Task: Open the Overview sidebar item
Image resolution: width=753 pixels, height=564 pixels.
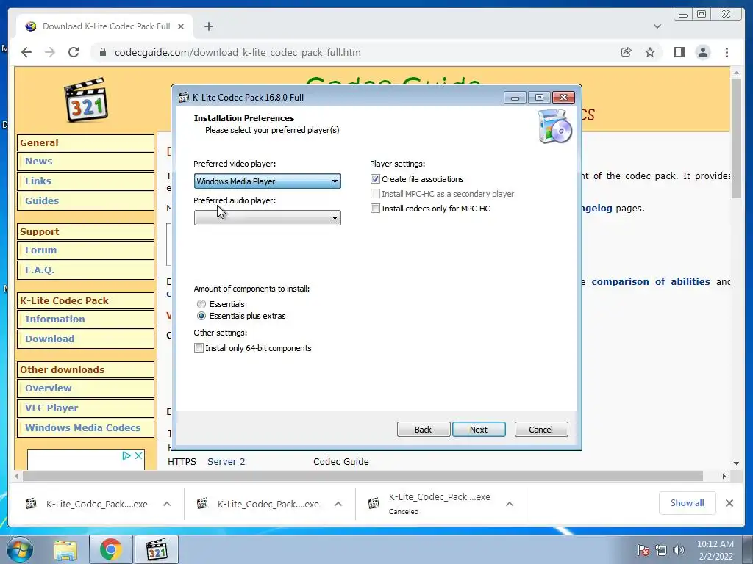Action: [85, 388]
